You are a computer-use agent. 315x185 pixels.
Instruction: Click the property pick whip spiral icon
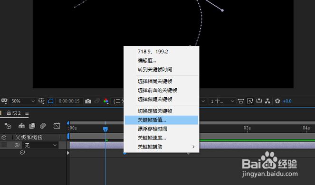(22, 152)
